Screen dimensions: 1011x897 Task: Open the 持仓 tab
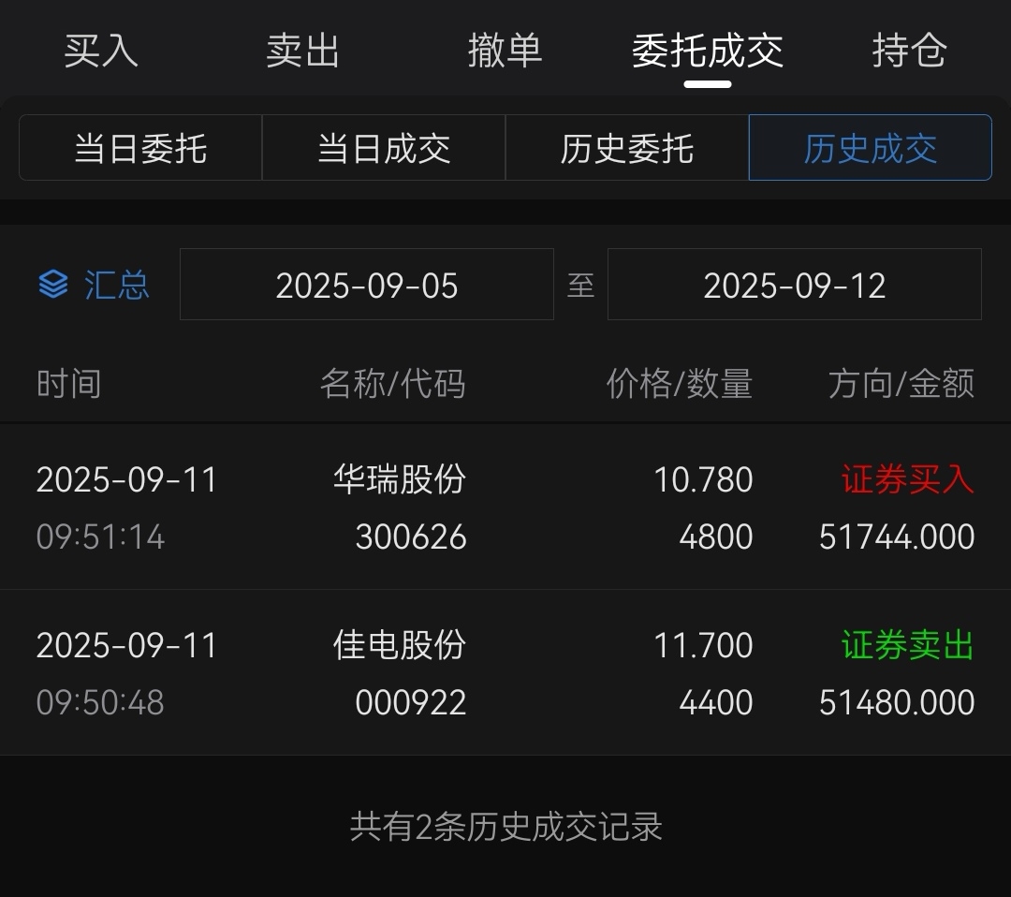click(909, 51)
